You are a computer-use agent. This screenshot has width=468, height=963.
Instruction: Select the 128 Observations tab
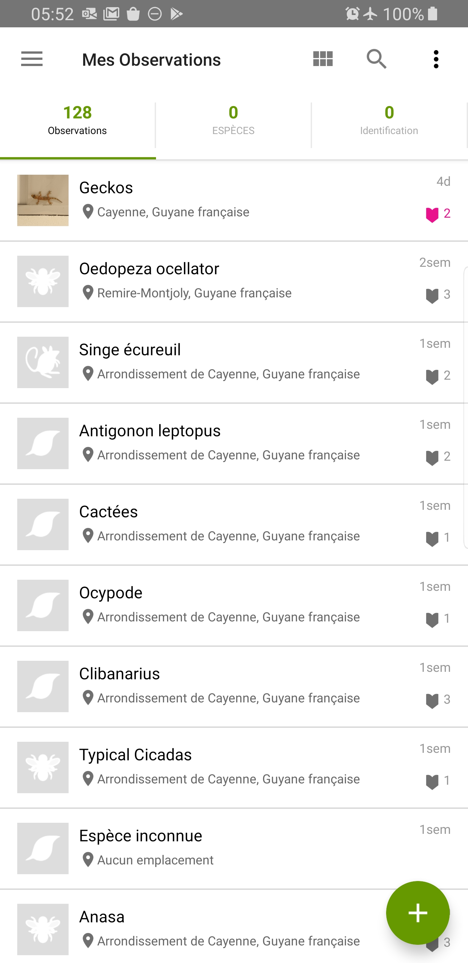[77, 120]
